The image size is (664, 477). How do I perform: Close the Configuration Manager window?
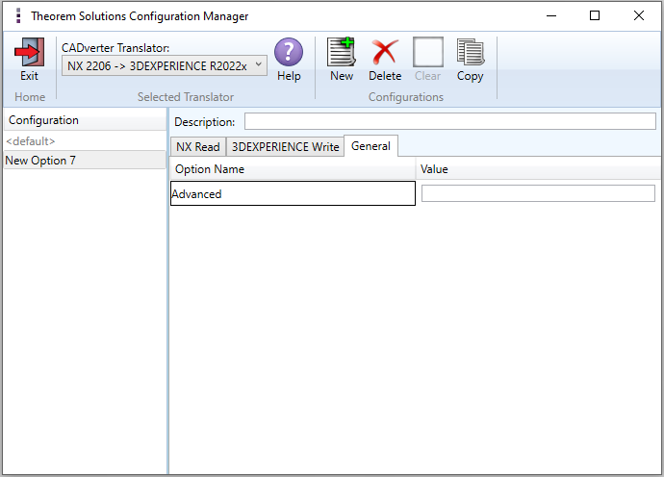pyautogui.click(x=639, y=16)
